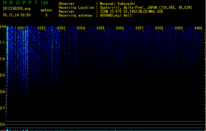Click the 0358 time marker
The image size is (206, 131).
[x=159, y=28]
